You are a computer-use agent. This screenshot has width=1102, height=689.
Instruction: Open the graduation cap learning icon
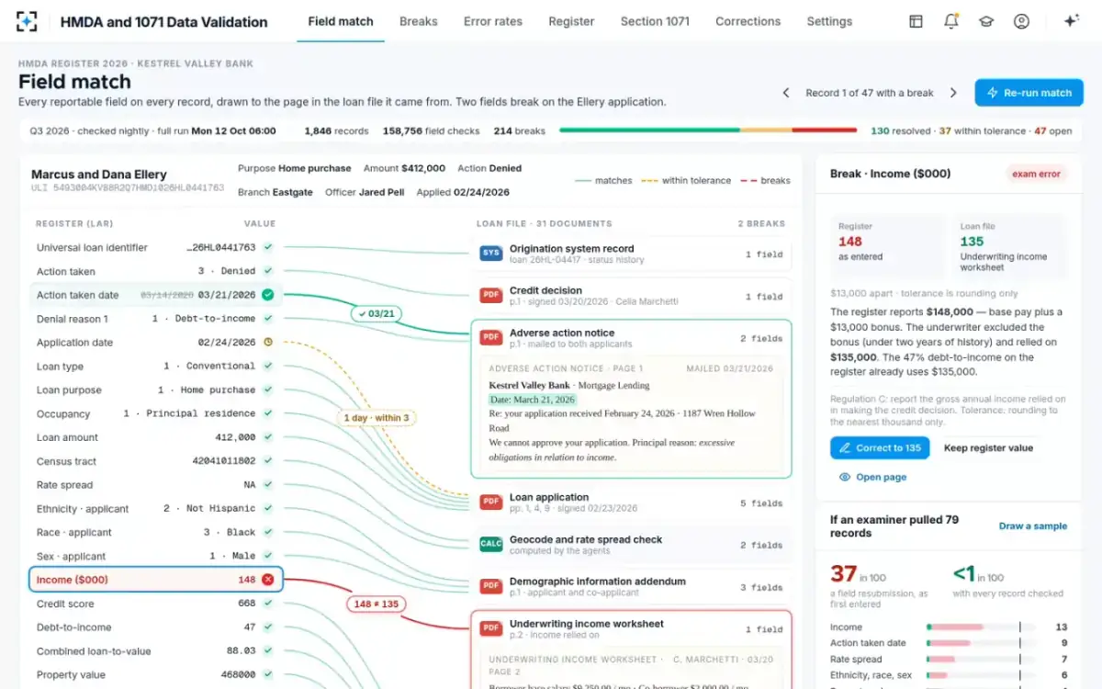[x=986, y=21]
